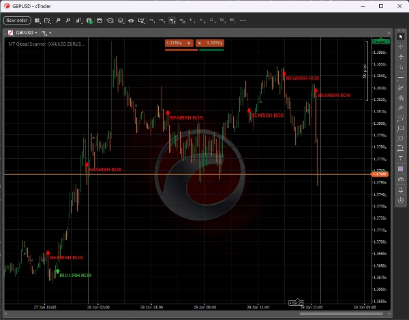Select the pencil freehand drawing tool
The height and width of the screenshot is (320, 409).
[x=401, y=88]
